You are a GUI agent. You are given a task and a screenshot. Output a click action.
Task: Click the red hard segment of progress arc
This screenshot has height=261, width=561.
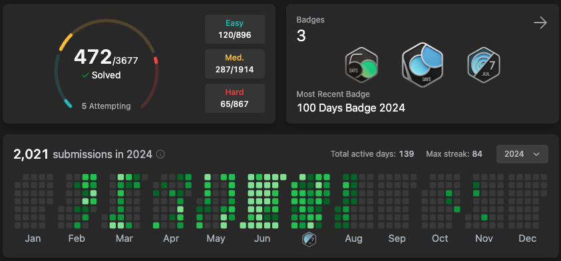[x=156, y=60]
